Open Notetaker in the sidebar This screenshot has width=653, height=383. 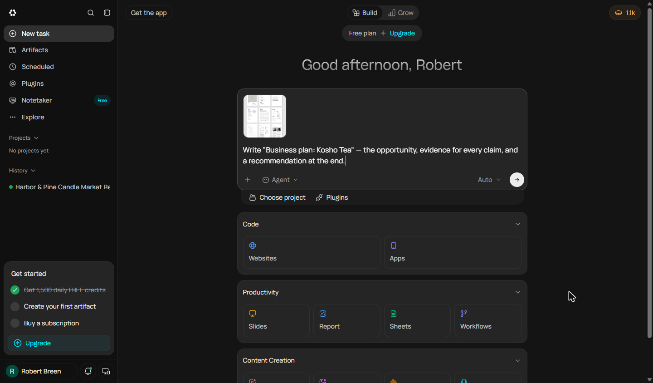(x=59, y=100)
